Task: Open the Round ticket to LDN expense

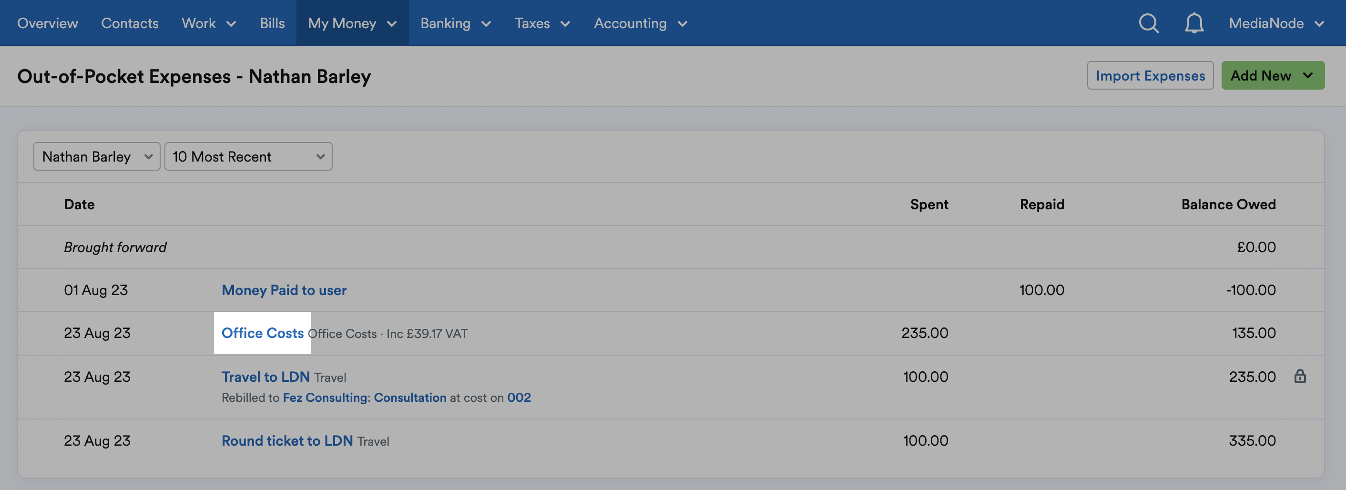Action: click(x=287, y=440)
